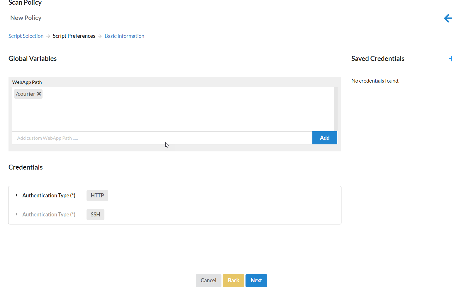452x287 pixels.
Task: Proceed with the Next button
Action: point(256,280)
